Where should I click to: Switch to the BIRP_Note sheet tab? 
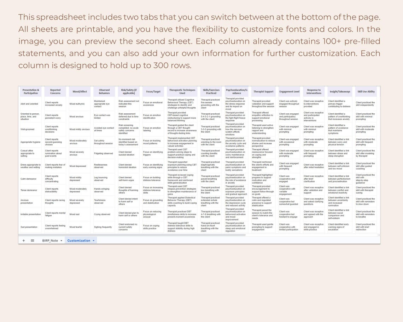pos(50,240)
